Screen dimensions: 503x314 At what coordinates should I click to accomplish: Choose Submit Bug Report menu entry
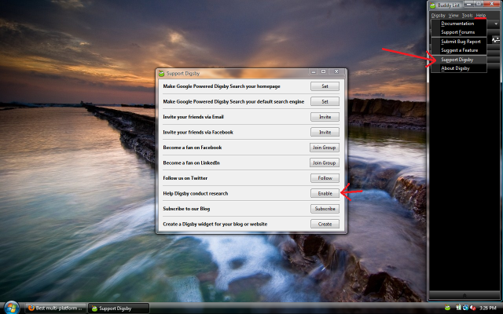459,42
